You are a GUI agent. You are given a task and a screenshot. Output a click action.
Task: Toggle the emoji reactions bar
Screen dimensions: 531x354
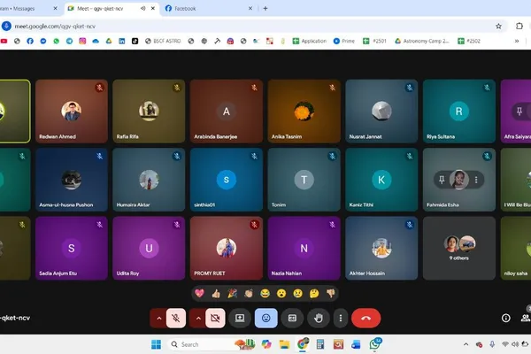tap(265, 318)
